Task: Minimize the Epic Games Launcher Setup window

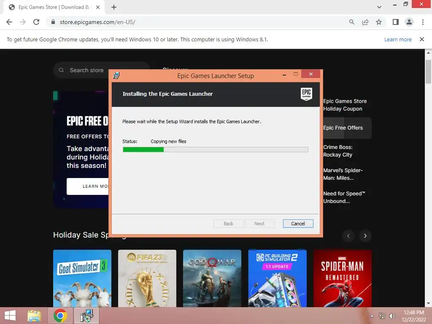Action: pyautogui.click(x=284, y=74)
